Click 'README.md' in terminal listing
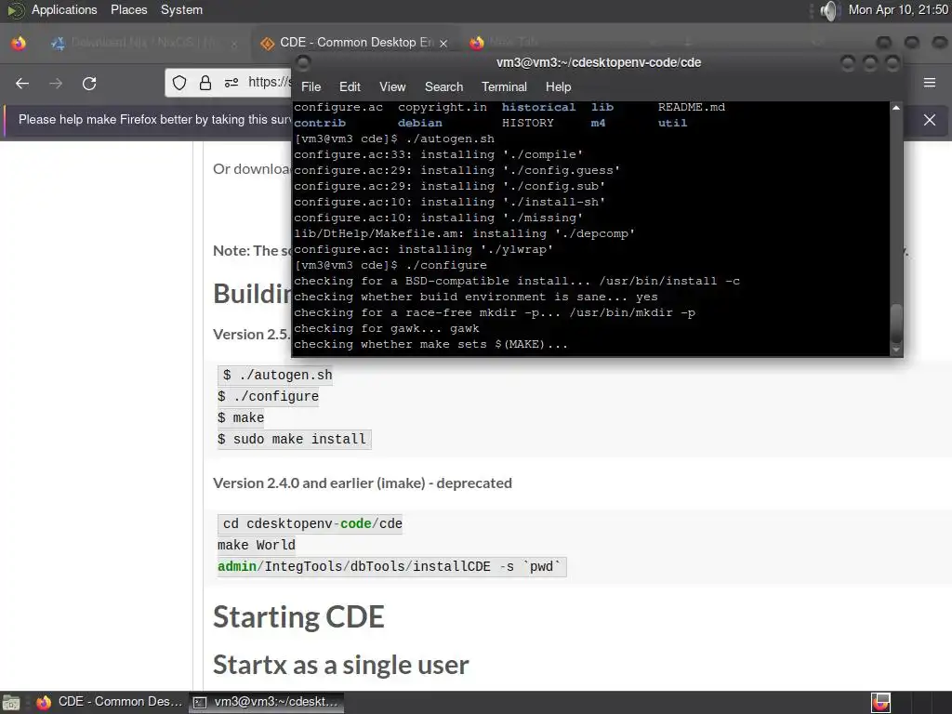This screenshot has width=952, height=714. click(x=692, y=107)
